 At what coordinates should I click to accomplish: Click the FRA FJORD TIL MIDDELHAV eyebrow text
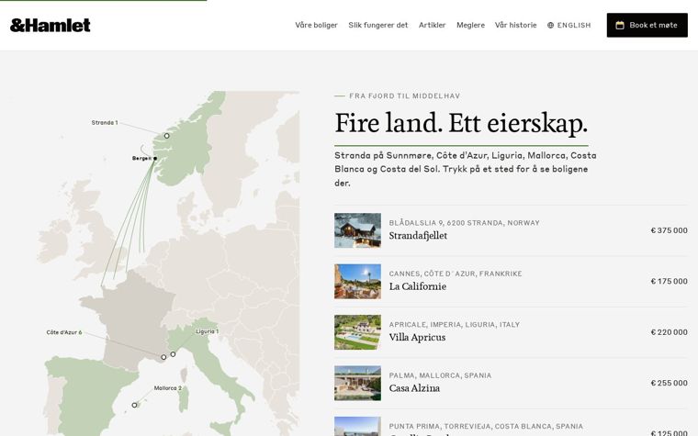coord(405,95)
